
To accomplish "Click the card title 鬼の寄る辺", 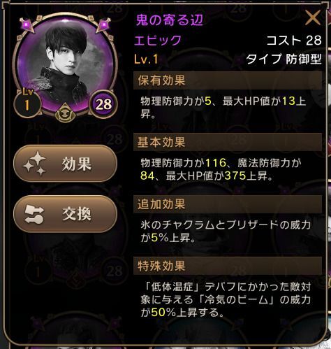I will coord(170,20).
